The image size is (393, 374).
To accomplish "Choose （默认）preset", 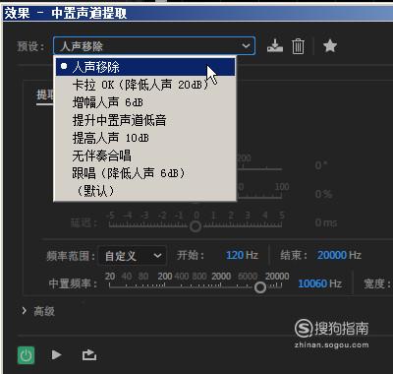I will (145, 191).
